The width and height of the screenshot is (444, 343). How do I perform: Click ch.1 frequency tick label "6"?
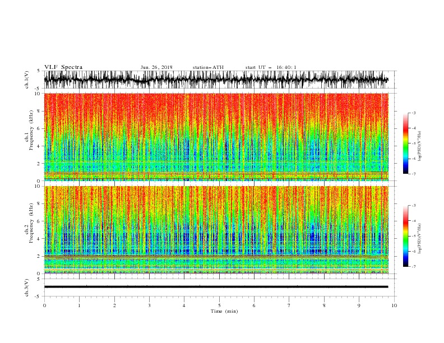(x=39, y=128)
